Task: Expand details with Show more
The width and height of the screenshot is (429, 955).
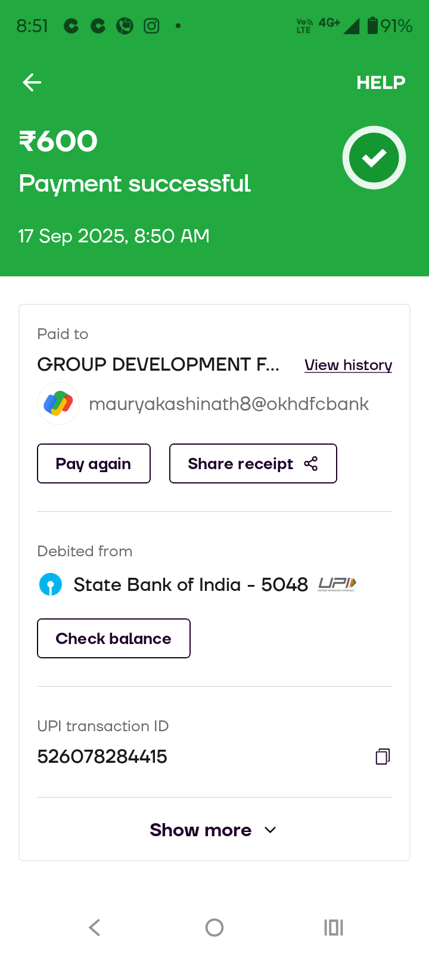Action: [201, 830]
